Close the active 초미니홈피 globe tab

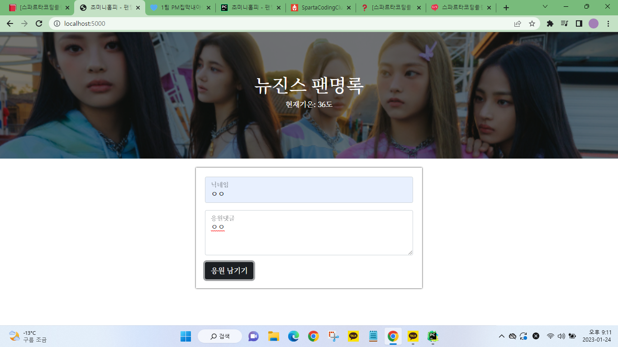(x=138, y=8)
